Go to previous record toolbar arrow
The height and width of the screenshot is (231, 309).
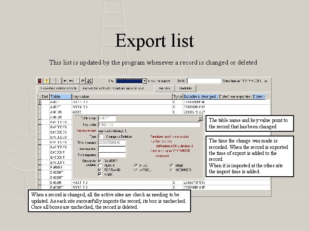[x=59, y=81]
